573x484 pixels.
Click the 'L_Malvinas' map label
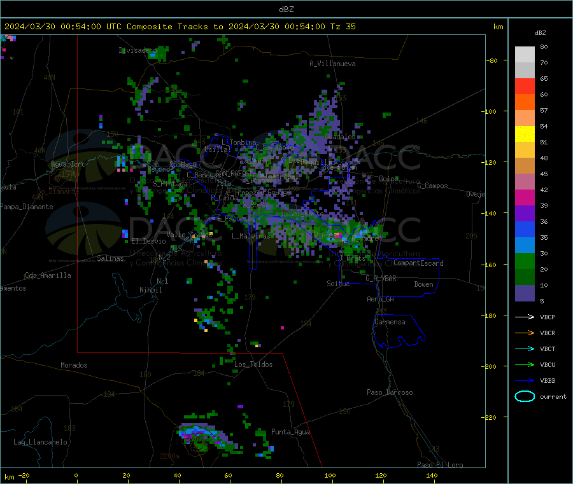[x=251, y=236]
